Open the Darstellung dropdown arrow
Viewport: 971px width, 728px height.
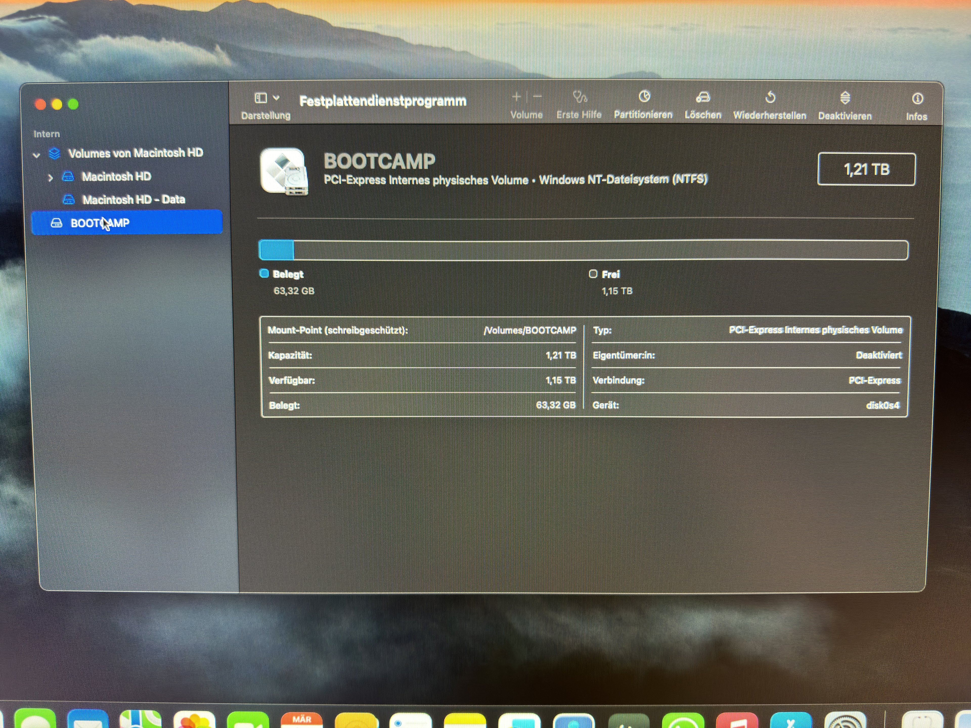click(x=276, y=98)
